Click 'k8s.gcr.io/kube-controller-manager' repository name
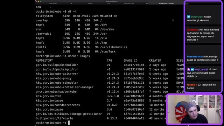224x126 pixels. [x=64, y=87]
